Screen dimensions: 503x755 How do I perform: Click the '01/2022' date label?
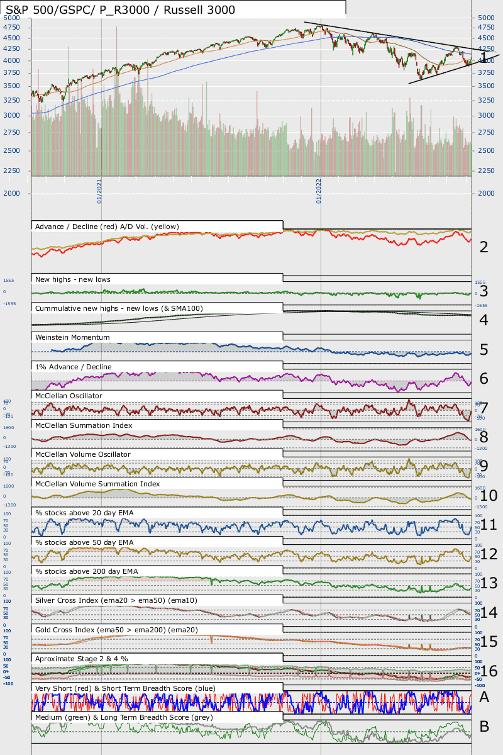tap(319, 191)
